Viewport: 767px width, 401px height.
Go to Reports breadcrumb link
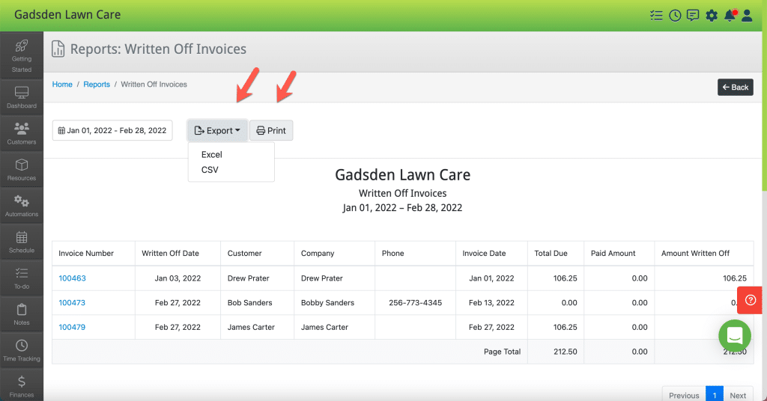tap(97, 85)
